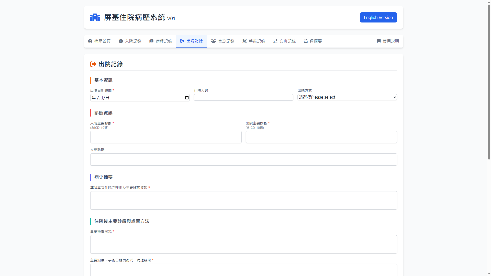Open the 使用說明 tab
The image size is (491, 276).
pos(388,41)
